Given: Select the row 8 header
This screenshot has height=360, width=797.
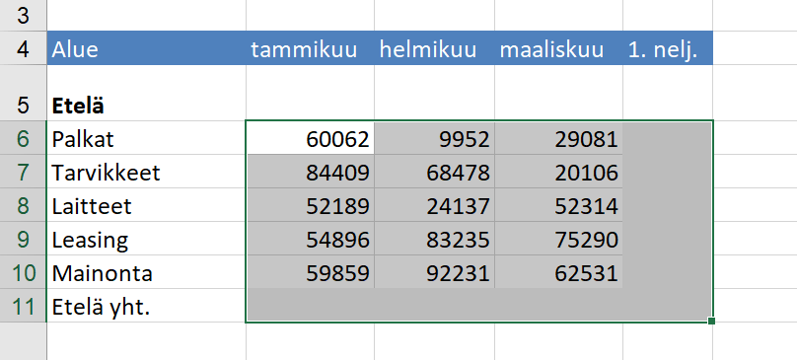Looking at the screenshot, I should [24, 205].
